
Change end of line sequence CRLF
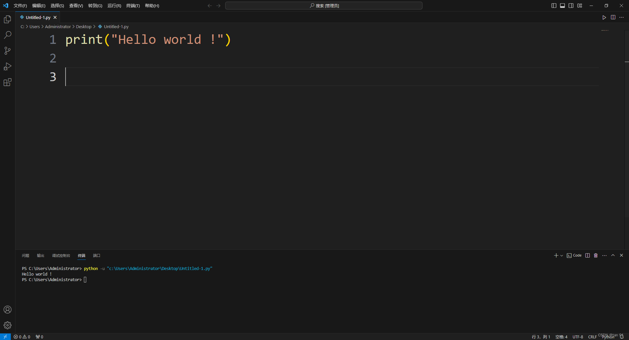click(x=592, y=337)
